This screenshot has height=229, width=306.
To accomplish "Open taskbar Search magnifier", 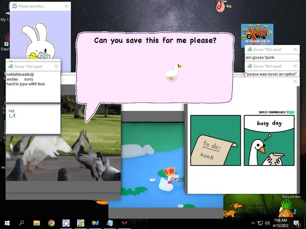I will pos(22,223).
